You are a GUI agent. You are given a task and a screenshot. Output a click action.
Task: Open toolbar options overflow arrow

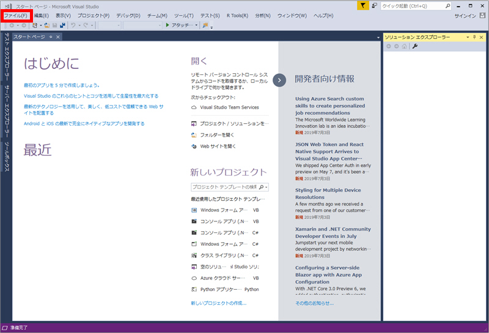pyautogui.click(x=211, y=27)
